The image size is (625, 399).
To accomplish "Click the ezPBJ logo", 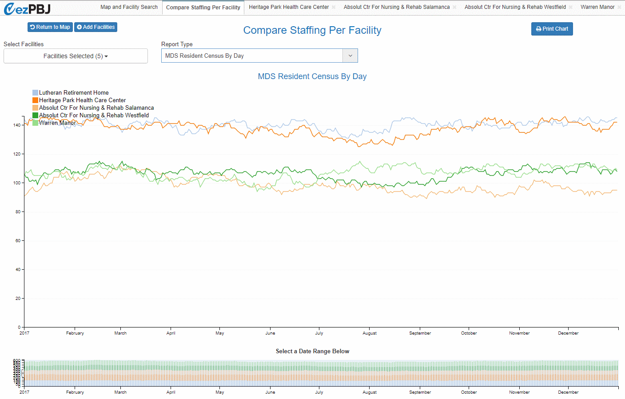I will coord(27,8).
